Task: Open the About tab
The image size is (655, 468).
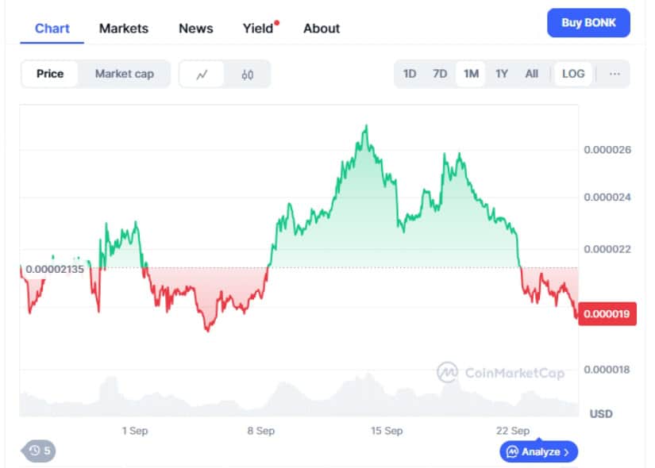Action: [x=322, y=29]
